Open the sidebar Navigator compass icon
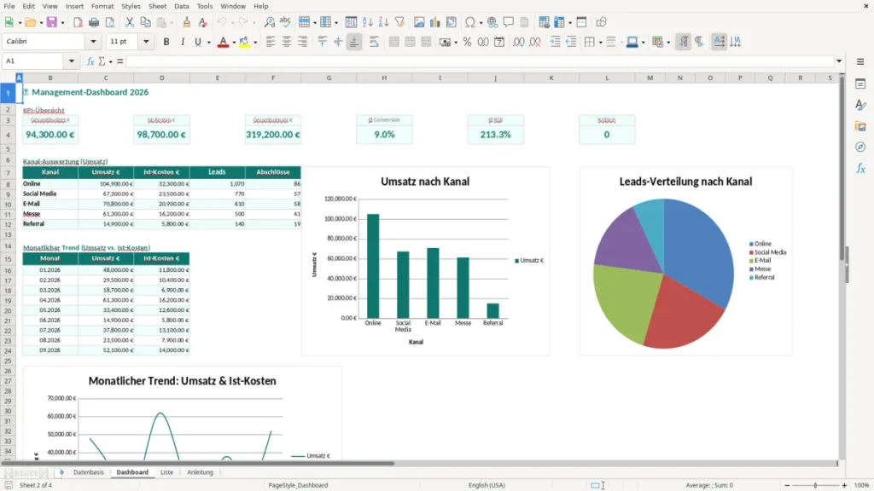874x491 pixels. pos(860,147)
